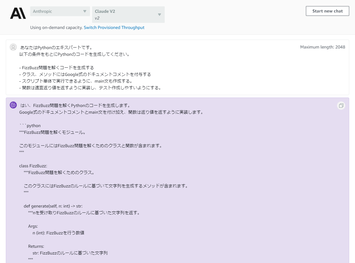Open the Switch Provisioned Throughput link
Viewport: 355px width, 263px height.
[114, 28]
